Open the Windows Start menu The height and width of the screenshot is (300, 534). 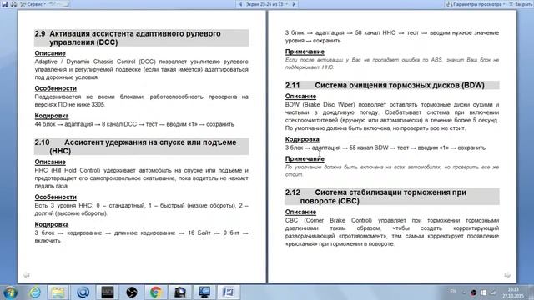click(x=10, y=292)
